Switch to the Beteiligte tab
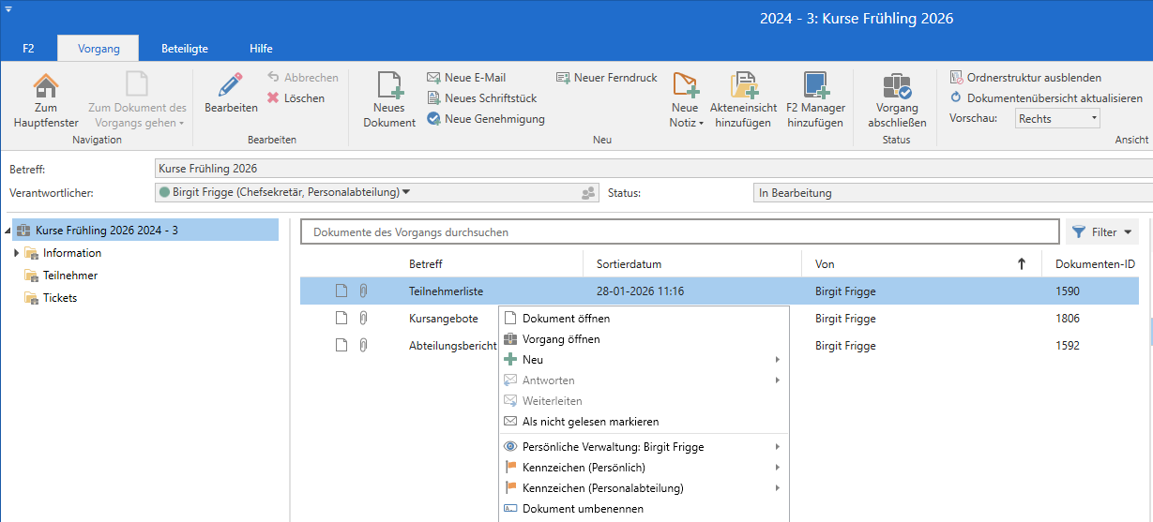1153x522 pixels. tap(185, 49)
